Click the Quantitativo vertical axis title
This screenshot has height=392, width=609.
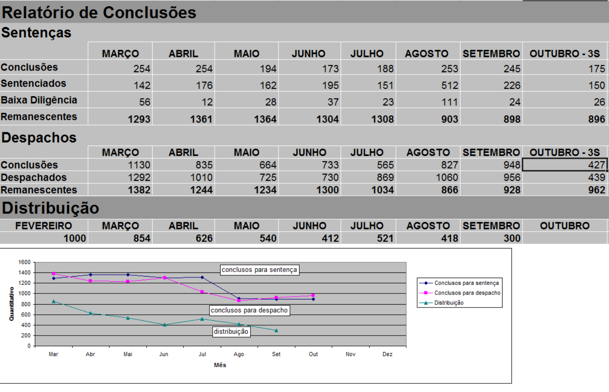[x=12, y=304]
